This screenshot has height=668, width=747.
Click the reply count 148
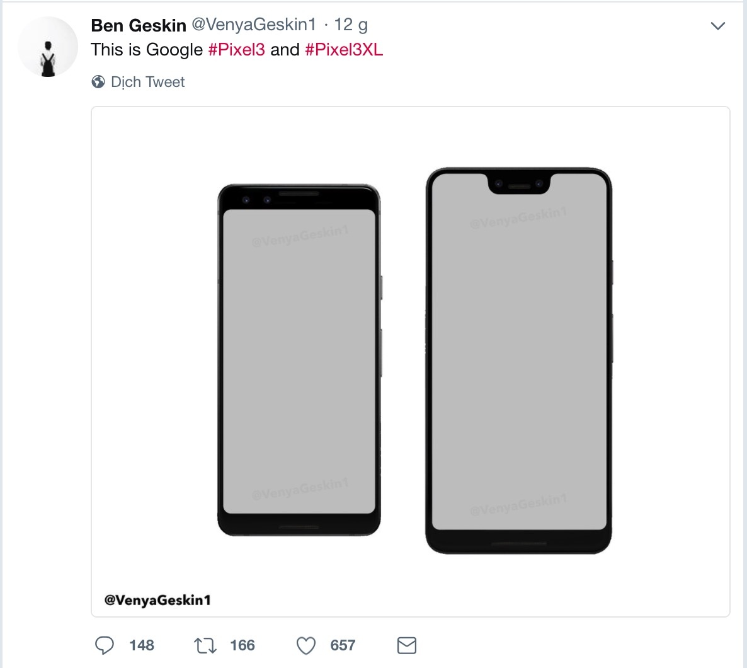coord(142,645)
